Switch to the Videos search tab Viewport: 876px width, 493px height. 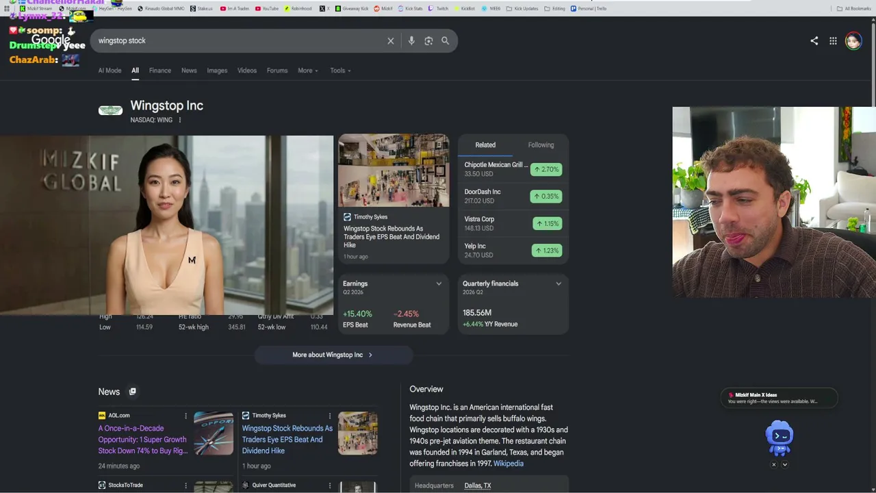tap(247, 71)
